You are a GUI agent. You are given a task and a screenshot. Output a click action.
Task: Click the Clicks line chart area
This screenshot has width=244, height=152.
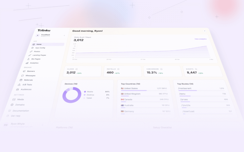point(143,52)
